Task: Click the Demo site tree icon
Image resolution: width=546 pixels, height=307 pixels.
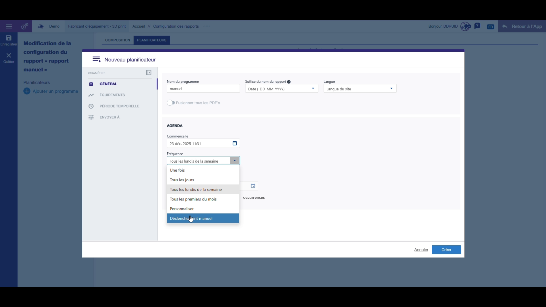Action: point(41,26)
